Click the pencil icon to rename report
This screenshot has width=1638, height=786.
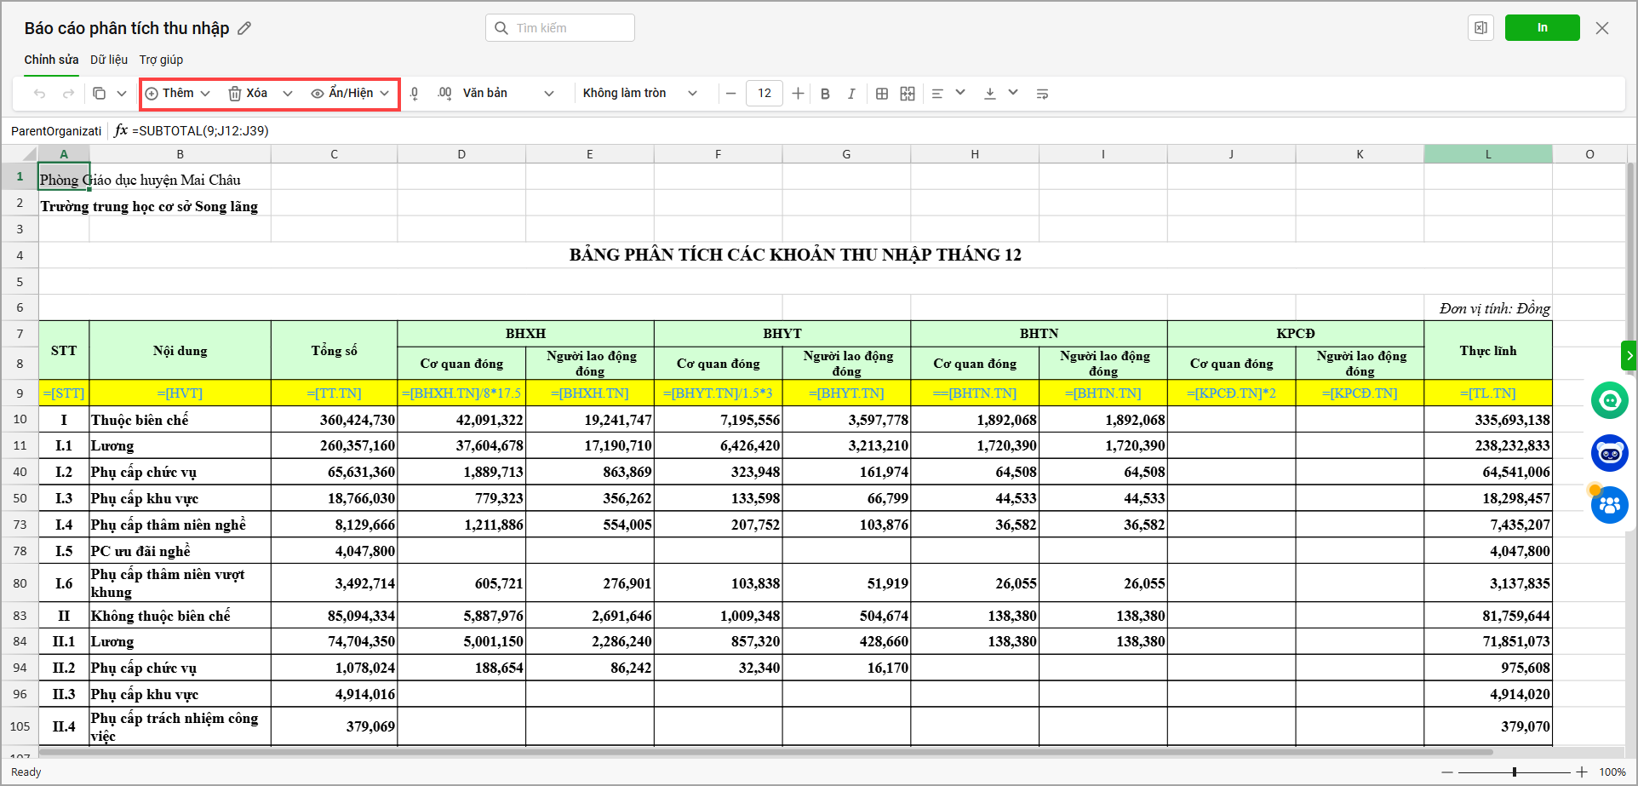tap(244, 28)
